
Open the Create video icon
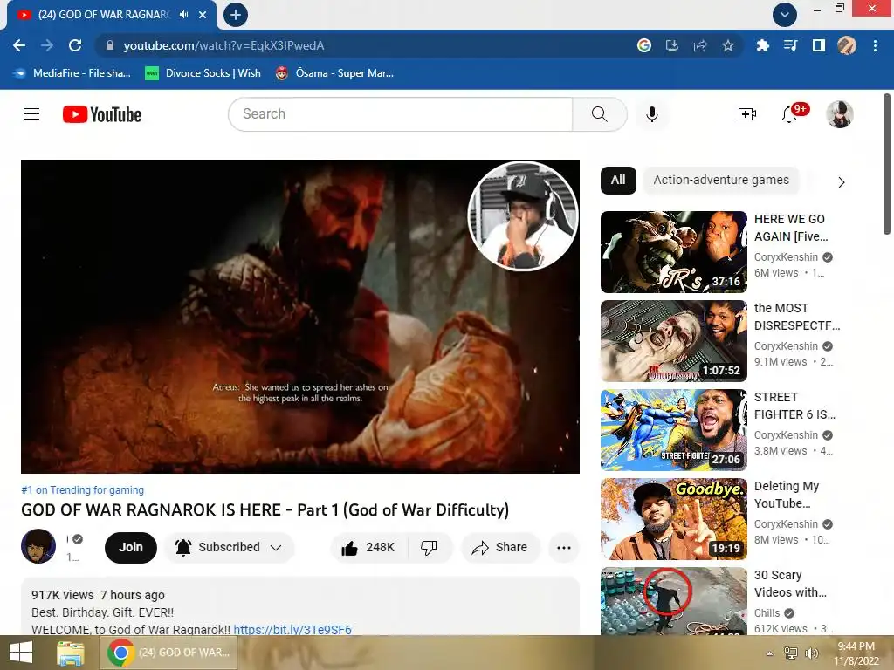tap(746, 114)
